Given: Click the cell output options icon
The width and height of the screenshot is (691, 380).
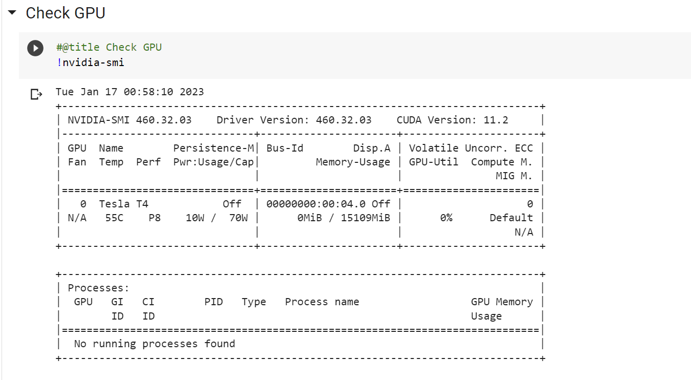Looking at the screenshot, I should [x=36, y=94].
